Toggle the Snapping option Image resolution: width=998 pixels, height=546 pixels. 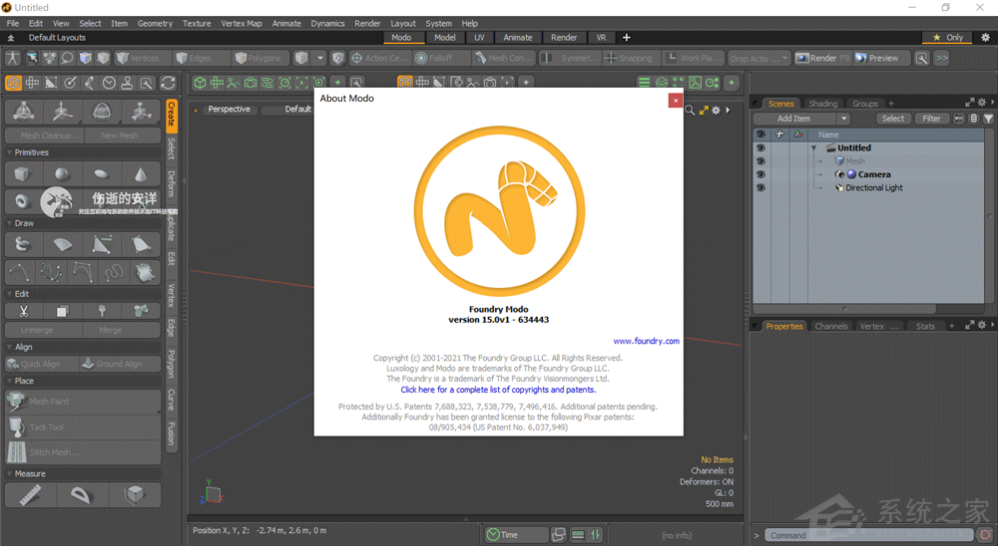point(630,58)
